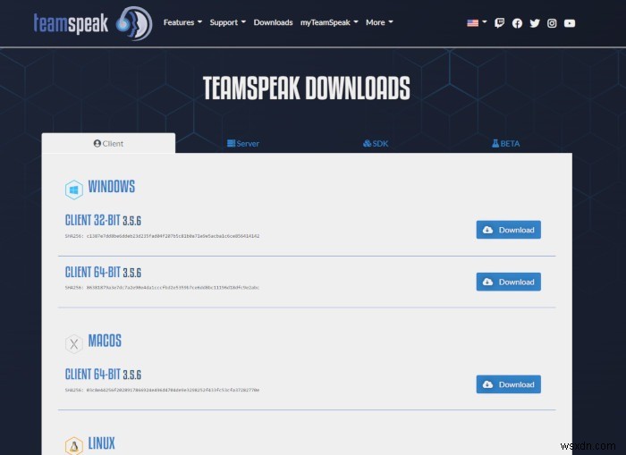Go to Downloads in navigation bar
626x455 pixels.
[273, 22]
